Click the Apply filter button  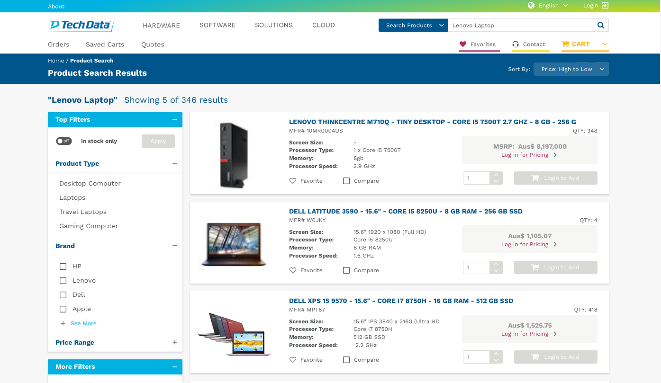158,141
